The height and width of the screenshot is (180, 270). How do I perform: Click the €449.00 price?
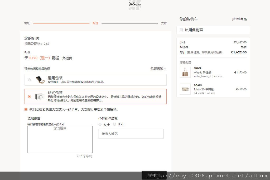[x=241, y=89]
